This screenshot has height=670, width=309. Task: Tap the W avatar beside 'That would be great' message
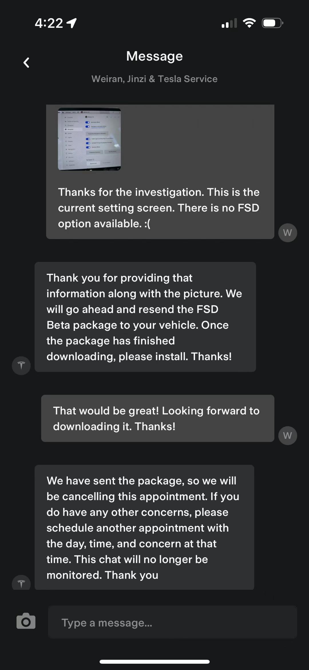[x=288, y=435]
